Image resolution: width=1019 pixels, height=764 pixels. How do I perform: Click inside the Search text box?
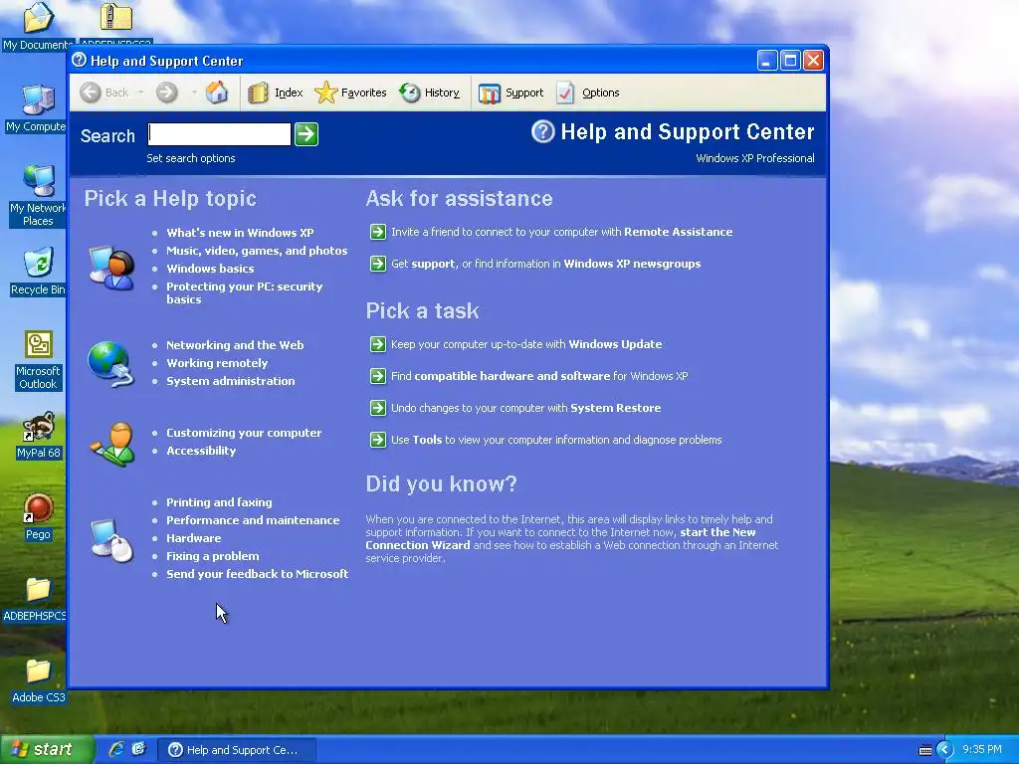(x=220, y=134)
